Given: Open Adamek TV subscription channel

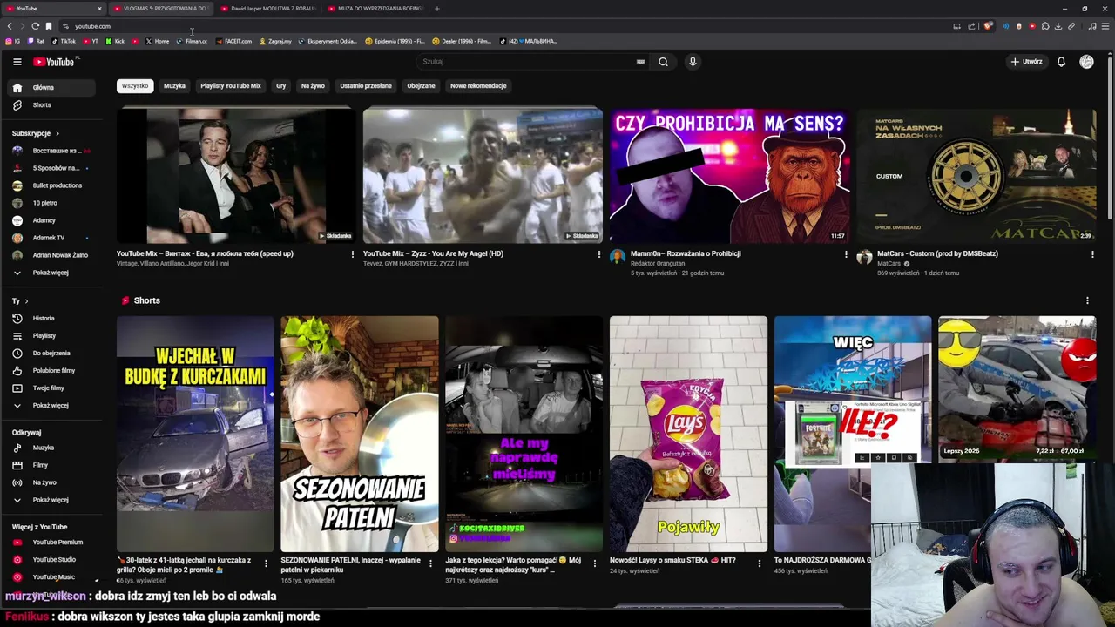Looking at the screenshot, I should 51,238.
